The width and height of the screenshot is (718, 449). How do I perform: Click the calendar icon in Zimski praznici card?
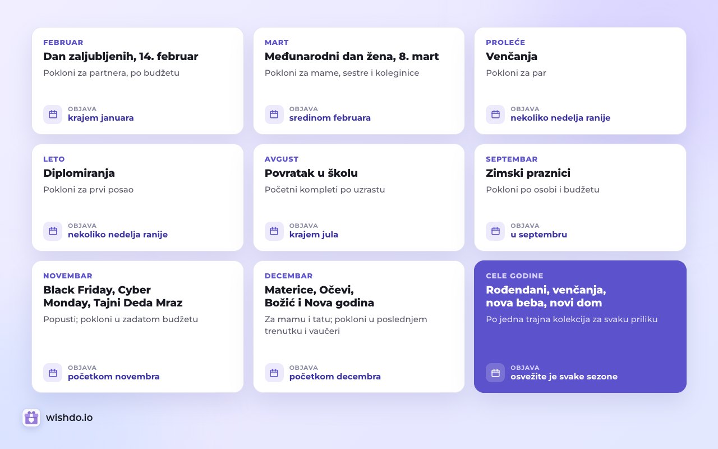[495, 231]
